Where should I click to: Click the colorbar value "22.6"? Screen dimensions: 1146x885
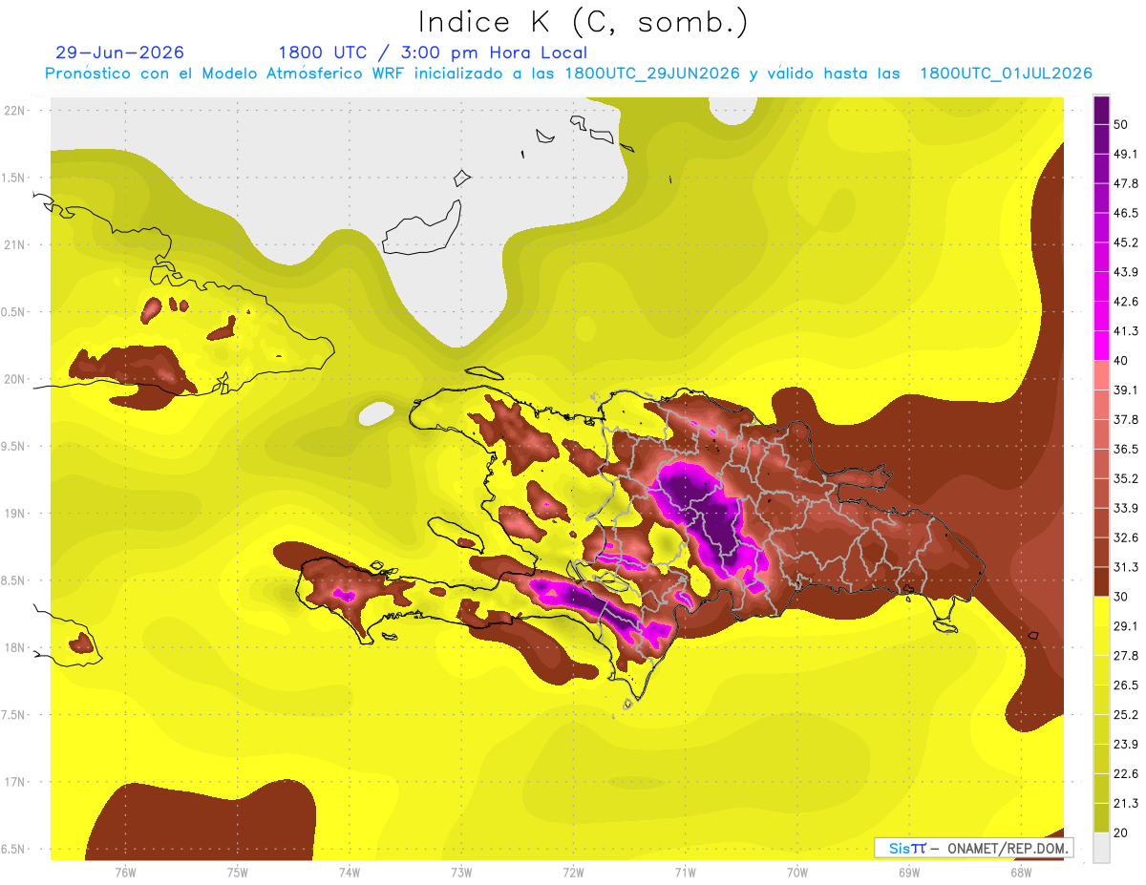click(1126, 774)
